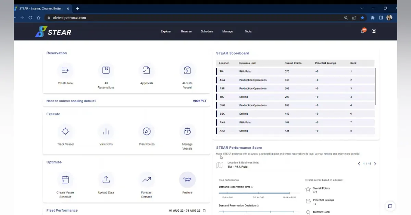Click the Coming Soon feature icon

point(187,180)
